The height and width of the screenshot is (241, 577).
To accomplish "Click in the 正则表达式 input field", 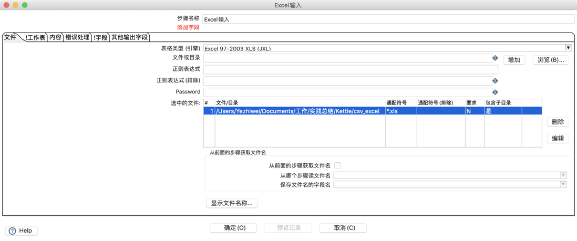I will click(351, 69).
